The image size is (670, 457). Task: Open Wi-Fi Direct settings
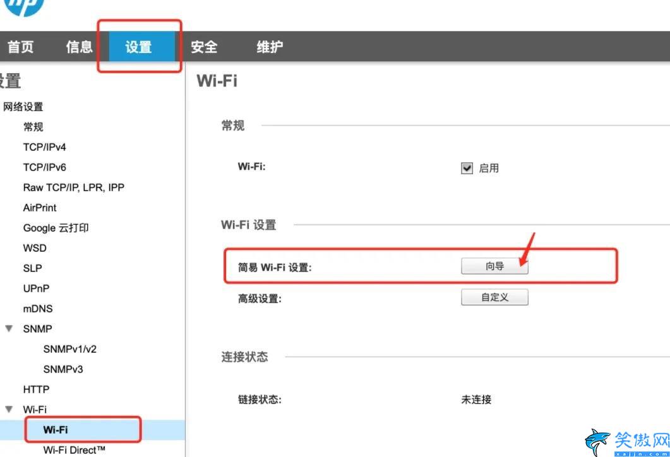74,449
